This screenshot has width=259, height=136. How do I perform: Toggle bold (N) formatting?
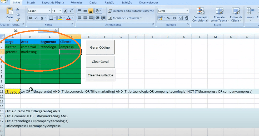[x=31, y=18]
